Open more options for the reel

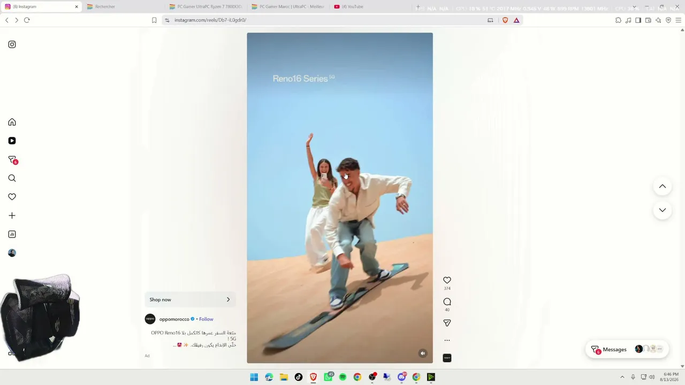(x=447, y=340)
